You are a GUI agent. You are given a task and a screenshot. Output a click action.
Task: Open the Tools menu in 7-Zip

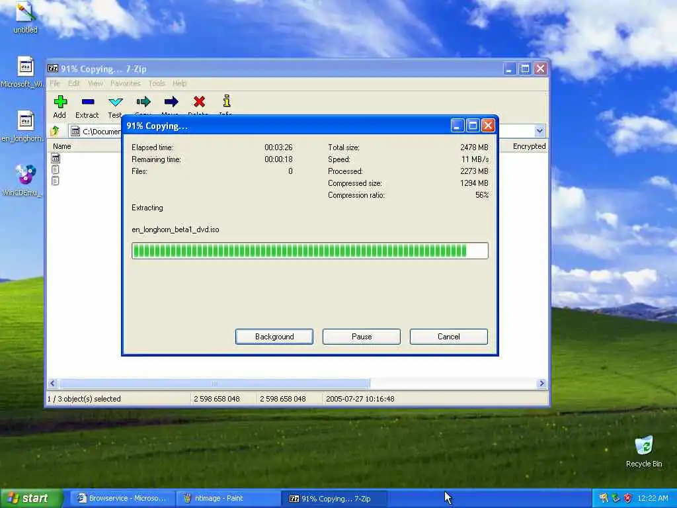tap(157, 83)
